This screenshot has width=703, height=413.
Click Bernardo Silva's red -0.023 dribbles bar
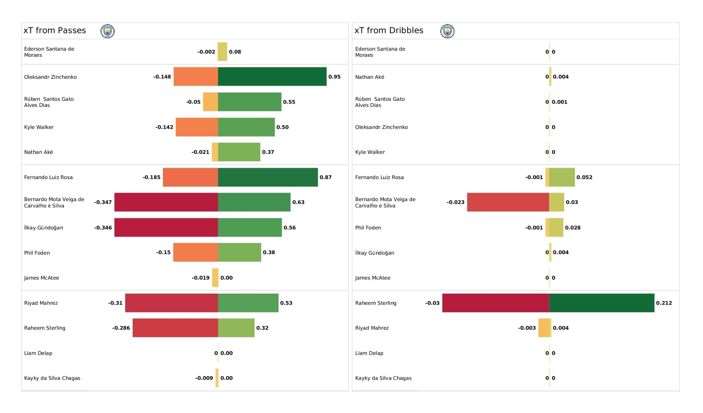508,202
